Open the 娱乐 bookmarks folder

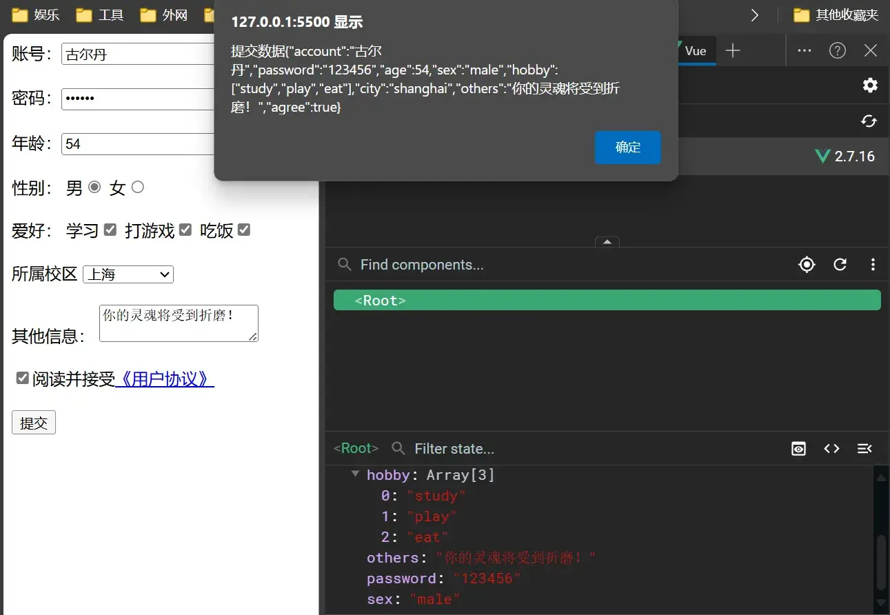pos(36,14)
